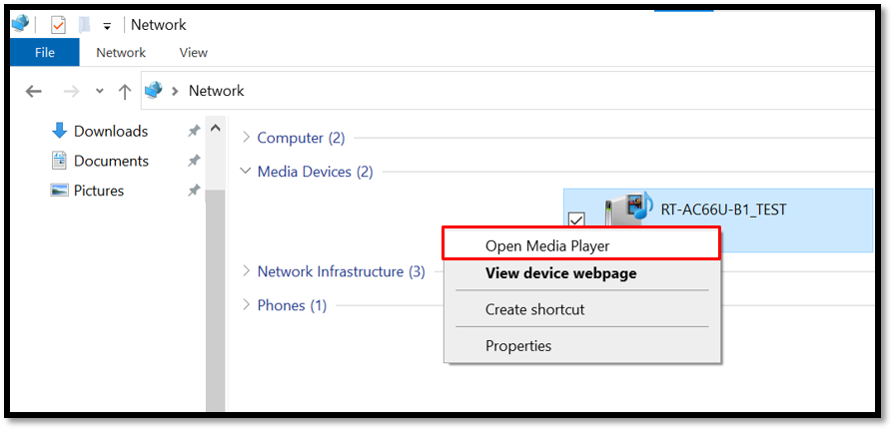The image size is (894, 431).
Task: Click the Documents folder icon
Action: (59, 161)
